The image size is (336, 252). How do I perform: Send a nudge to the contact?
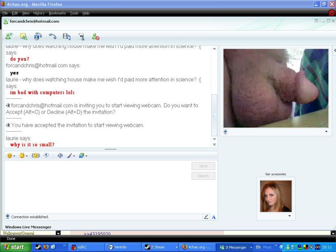(x=36, y=156)
